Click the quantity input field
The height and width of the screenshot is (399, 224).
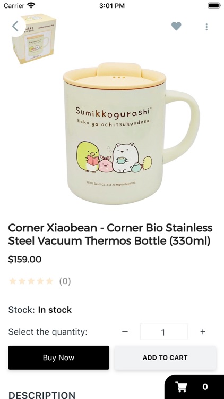[164, 332]
